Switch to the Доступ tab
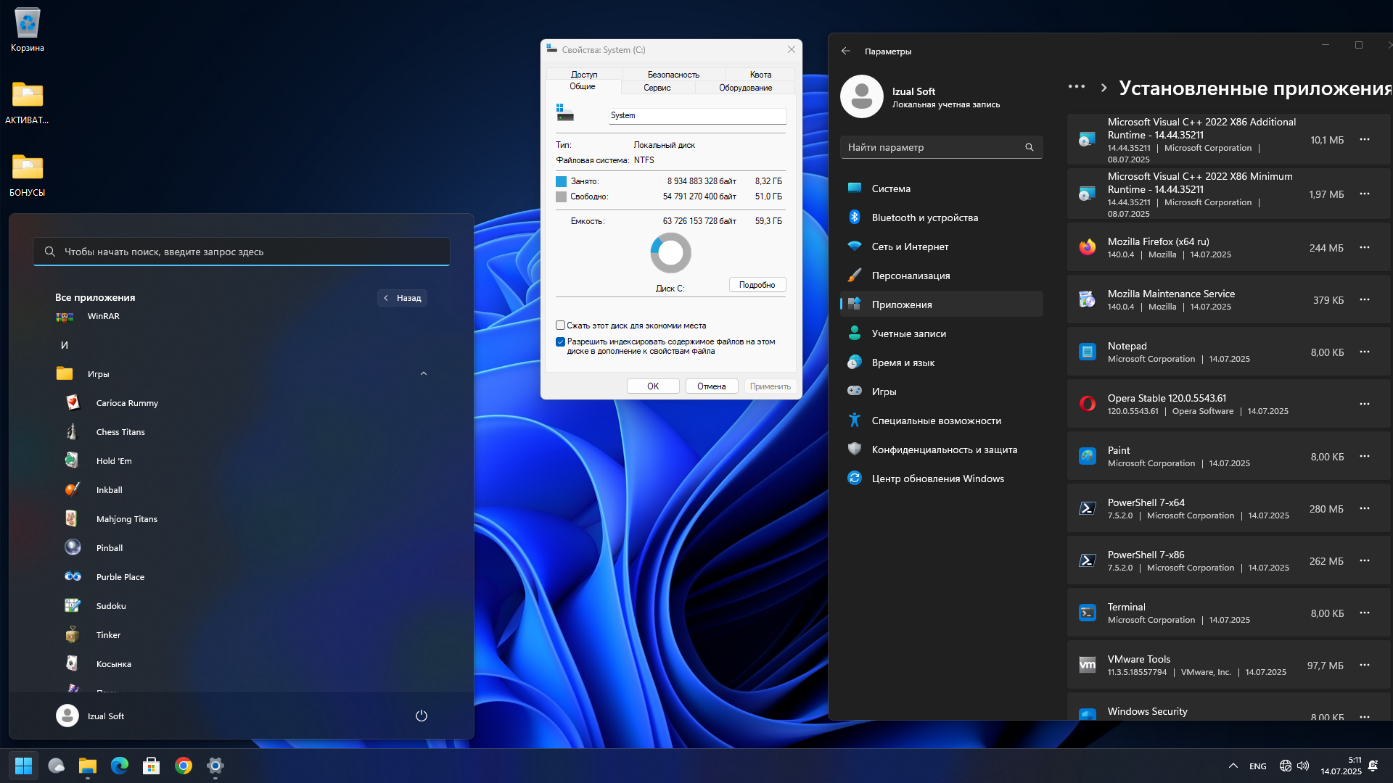This screenshot has width=1393, height=783. (584, 74)
